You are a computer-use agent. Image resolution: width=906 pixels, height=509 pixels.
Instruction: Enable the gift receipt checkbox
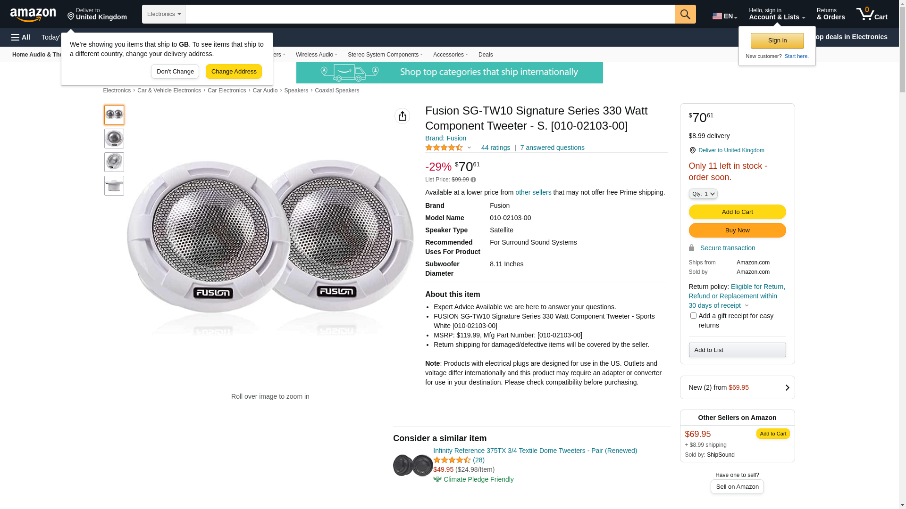(693, 316)
